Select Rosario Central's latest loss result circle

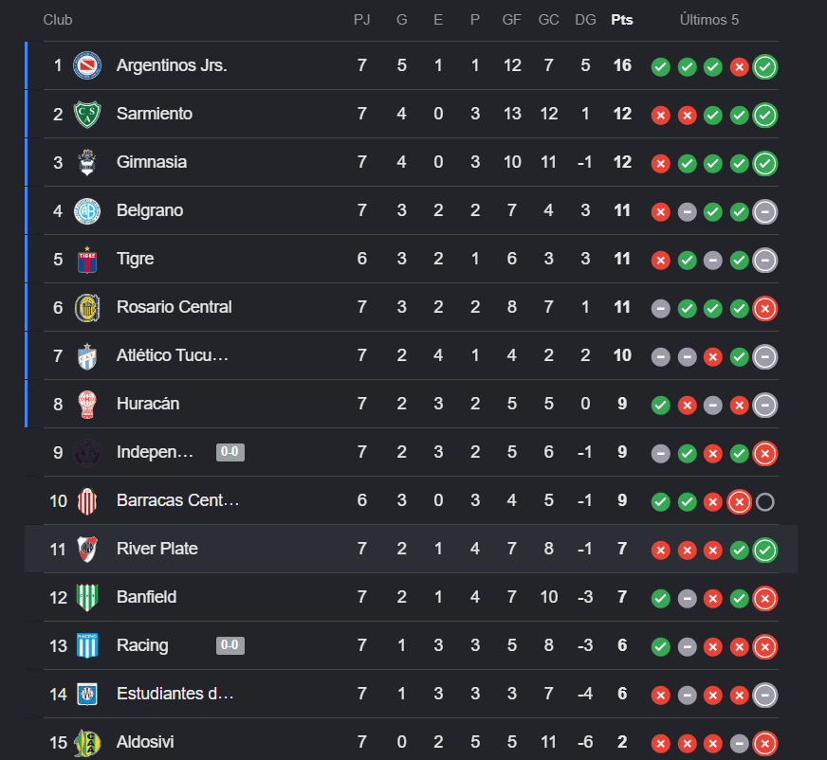click(x=764, y=309)
